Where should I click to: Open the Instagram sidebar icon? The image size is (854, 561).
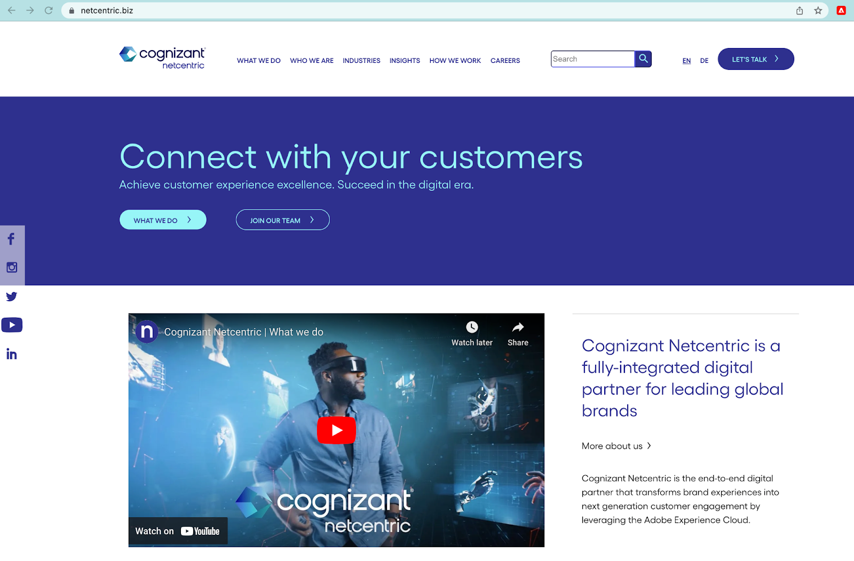click(12, 268)
